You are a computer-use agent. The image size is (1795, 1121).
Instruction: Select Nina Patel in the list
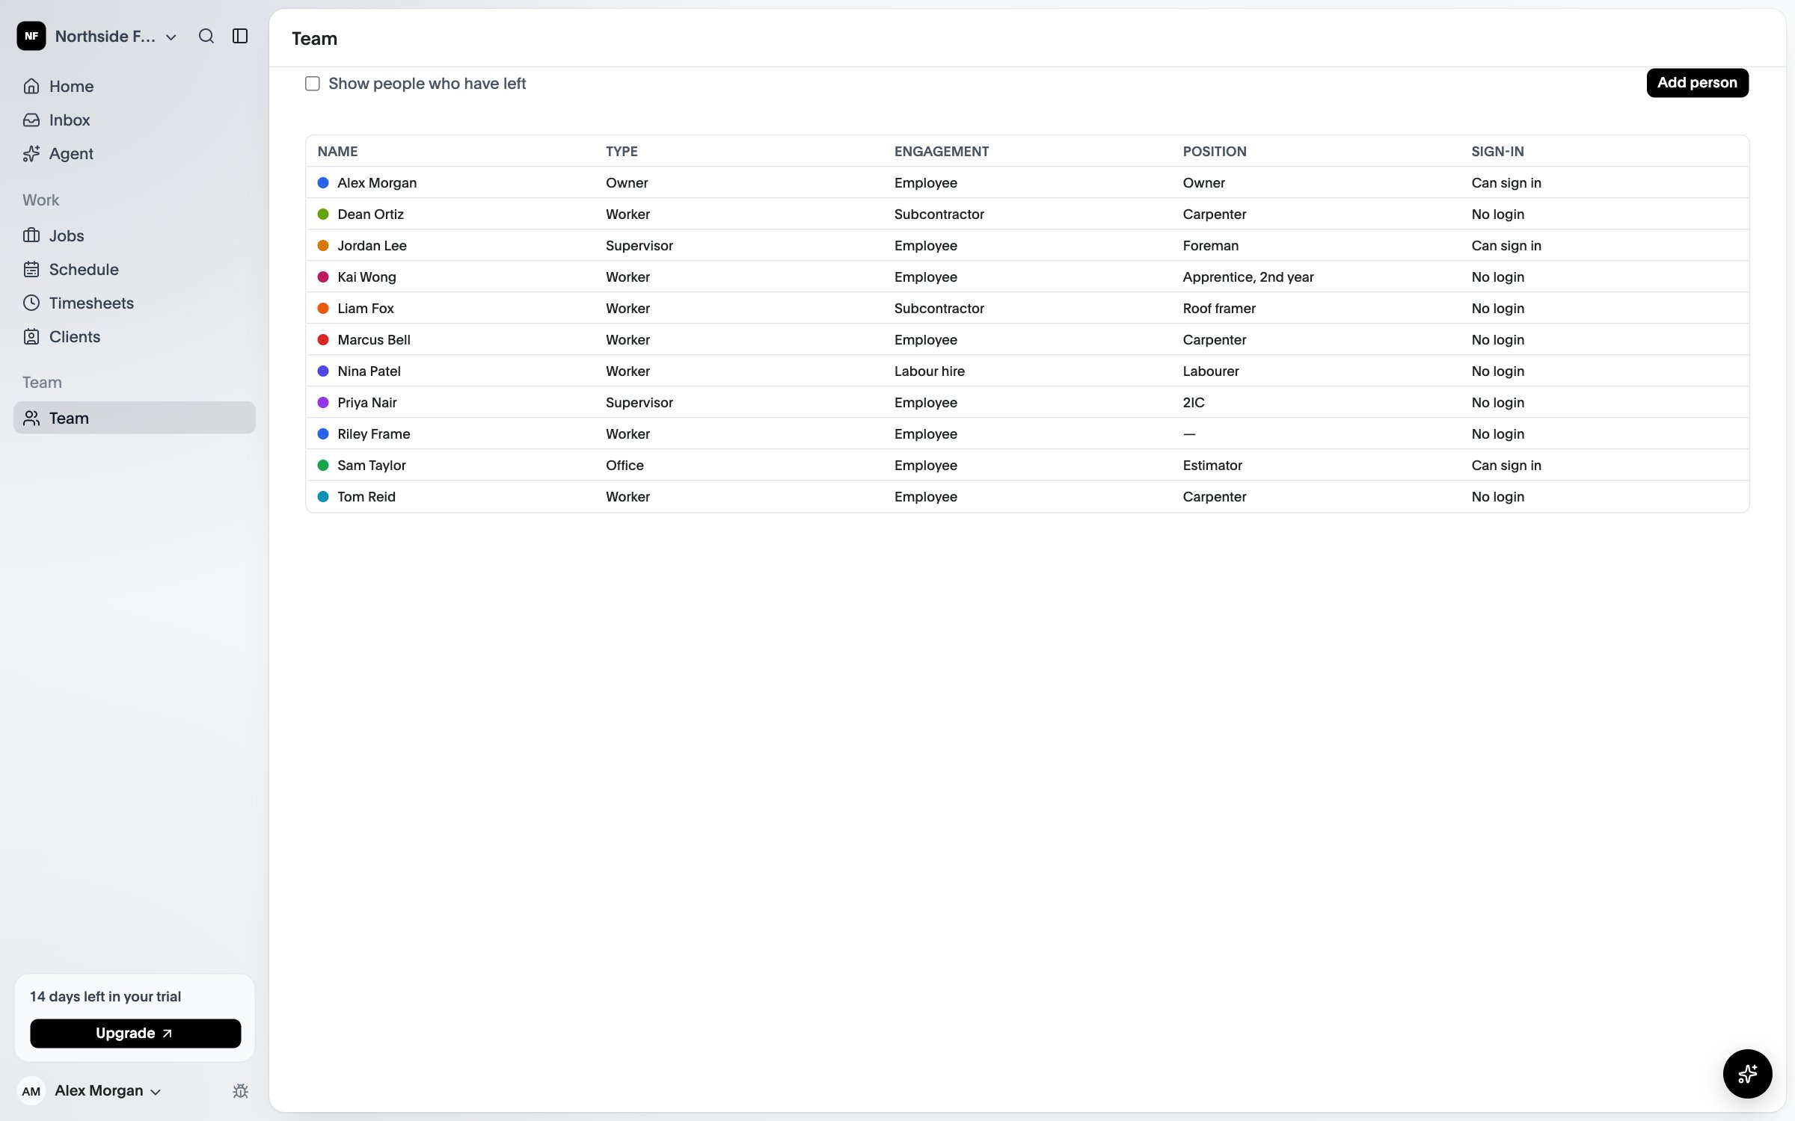coord(1027,371)
